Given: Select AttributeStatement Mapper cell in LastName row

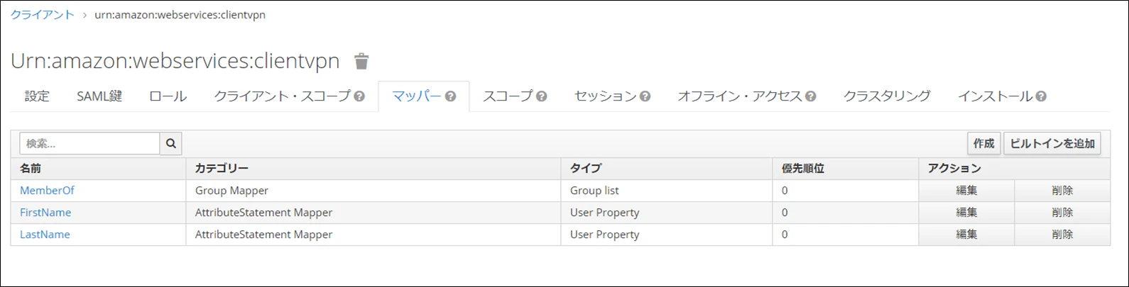Looking at the screenshot, I should (373, 235).
